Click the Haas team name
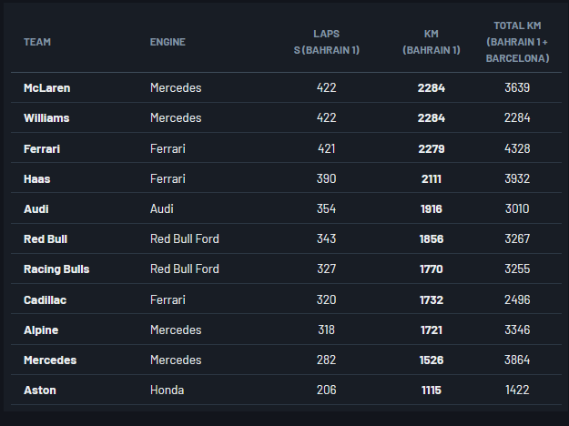Image resolution: width=569 pixels, height=426 pixels. (36, 178)
